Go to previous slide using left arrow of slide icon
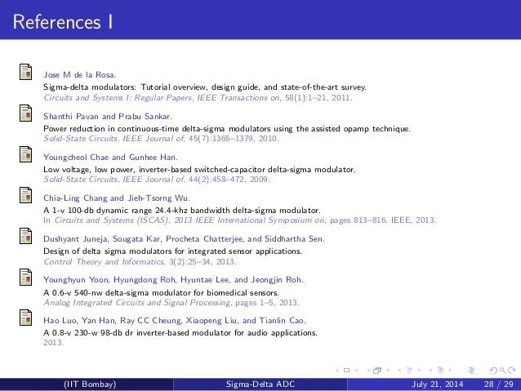The image size is (521, 391). (x=337, y=370)
